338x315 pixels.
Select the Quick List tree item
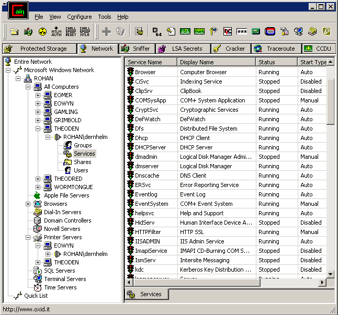pyautogui.click(x=36, y=296)
